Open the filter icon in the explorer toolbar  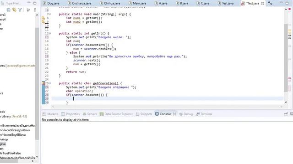20,10
